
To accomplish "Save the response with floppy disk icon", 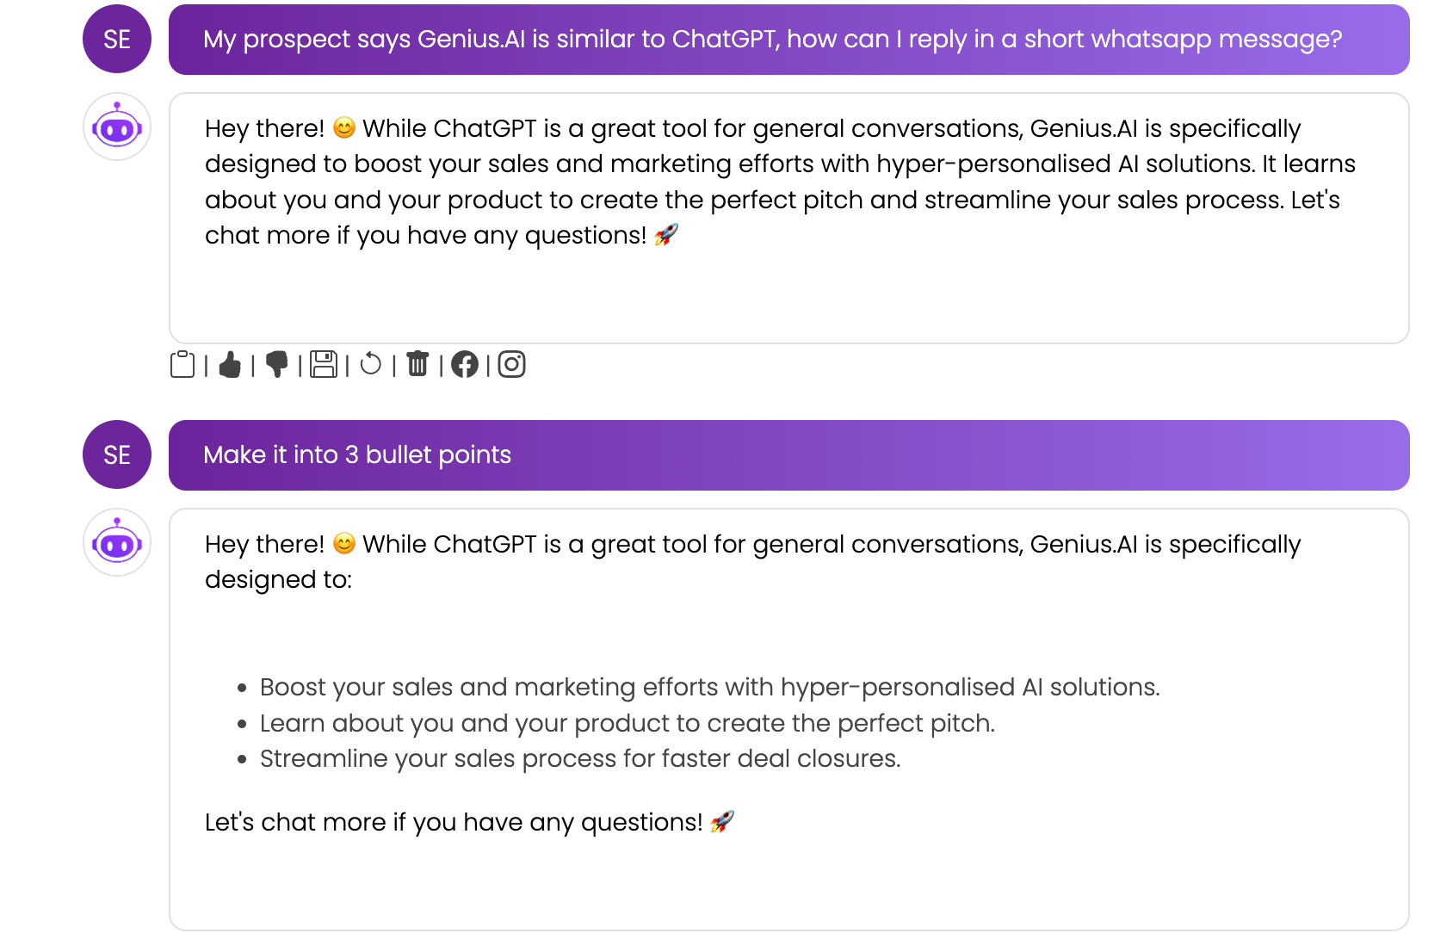I will click(324, 365).
